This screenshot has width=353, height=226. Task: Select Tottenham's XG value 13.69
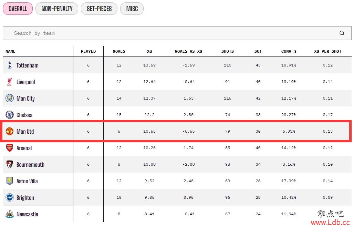coord(149,65)
